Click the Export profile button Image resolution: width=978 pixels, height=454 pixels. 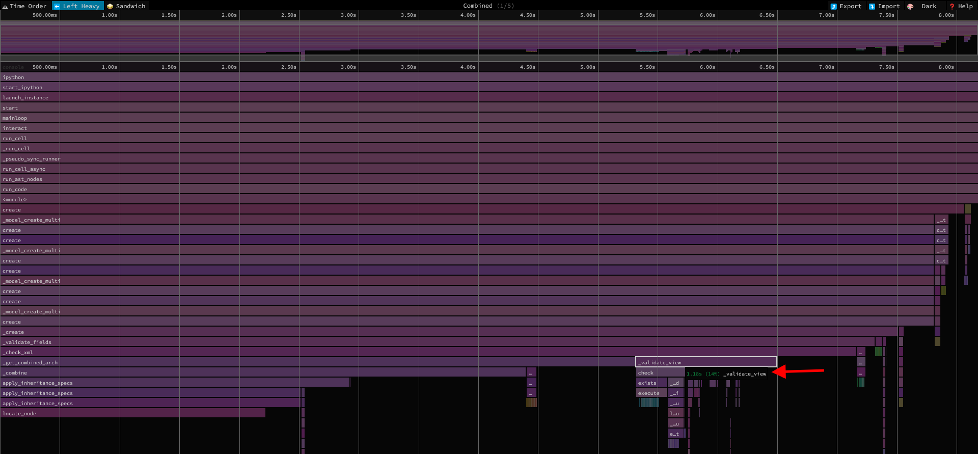[846, 6]
